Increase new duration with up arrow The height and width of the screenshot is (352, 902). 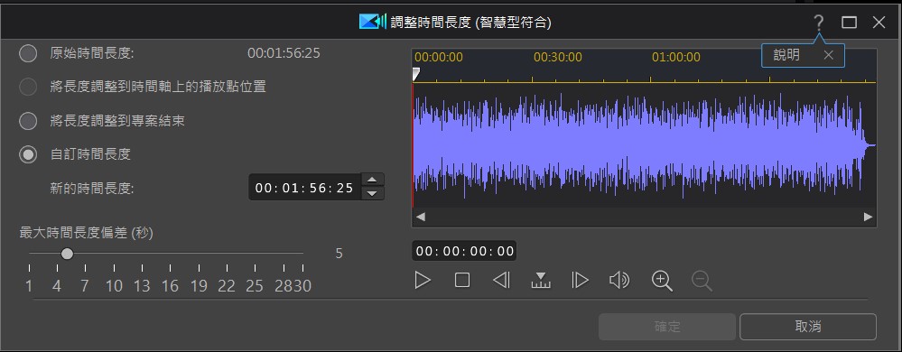click(x=372, y=180)
